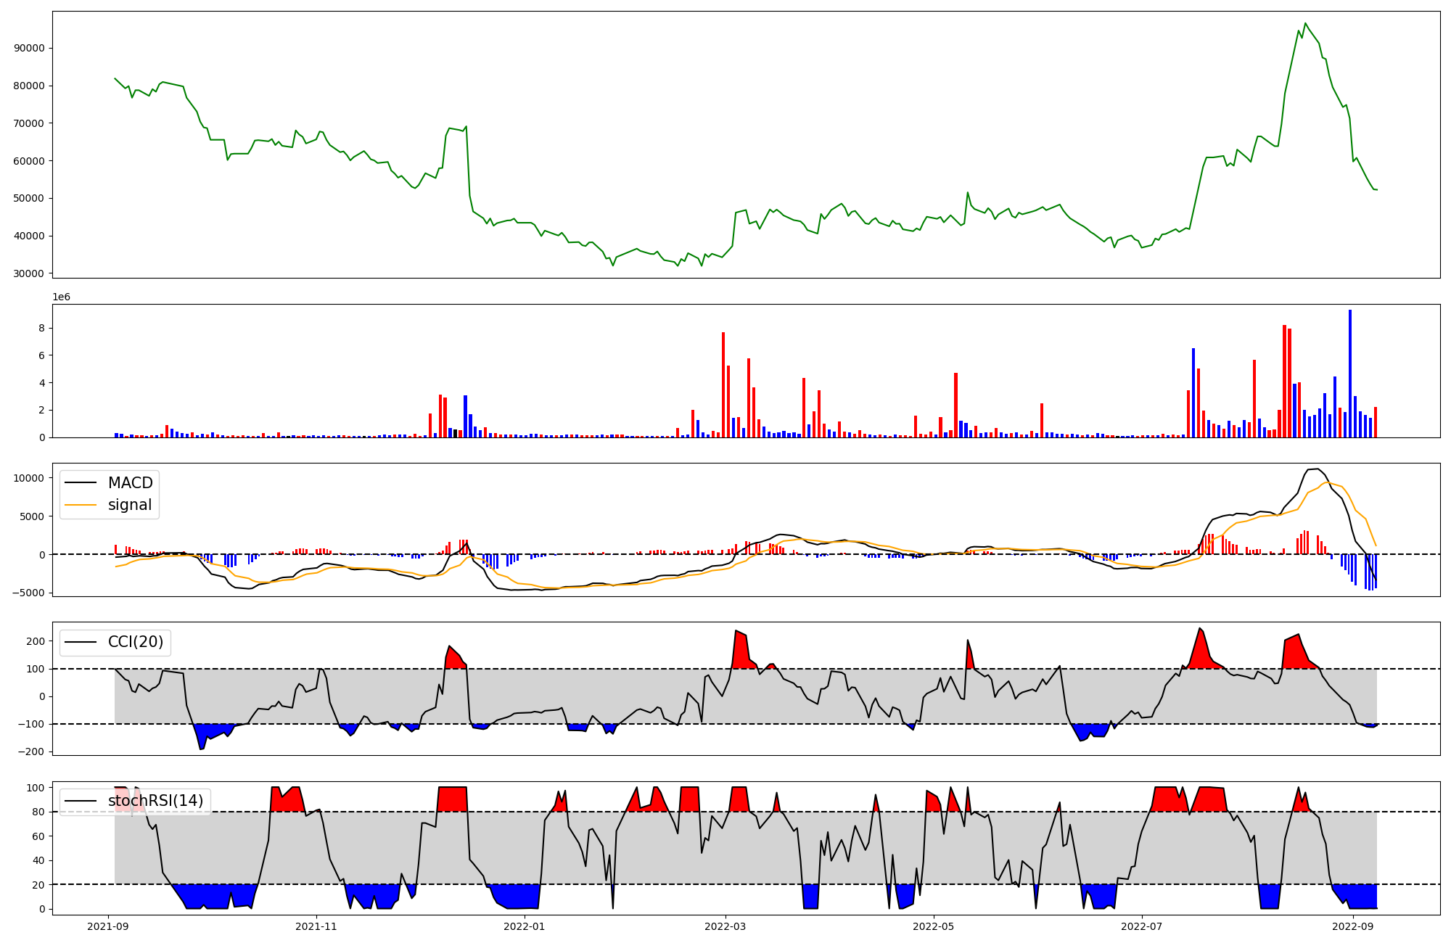Screen dimensions: 1451x943
Task: Click the 2022-03 date tick label
Action: pos(725,926)
